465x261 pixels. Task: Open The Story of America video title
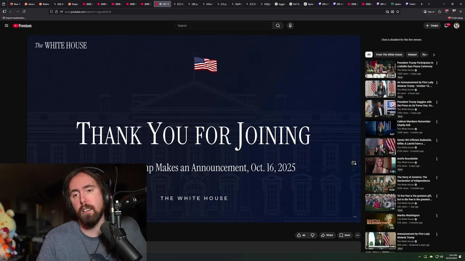(413, 179)
